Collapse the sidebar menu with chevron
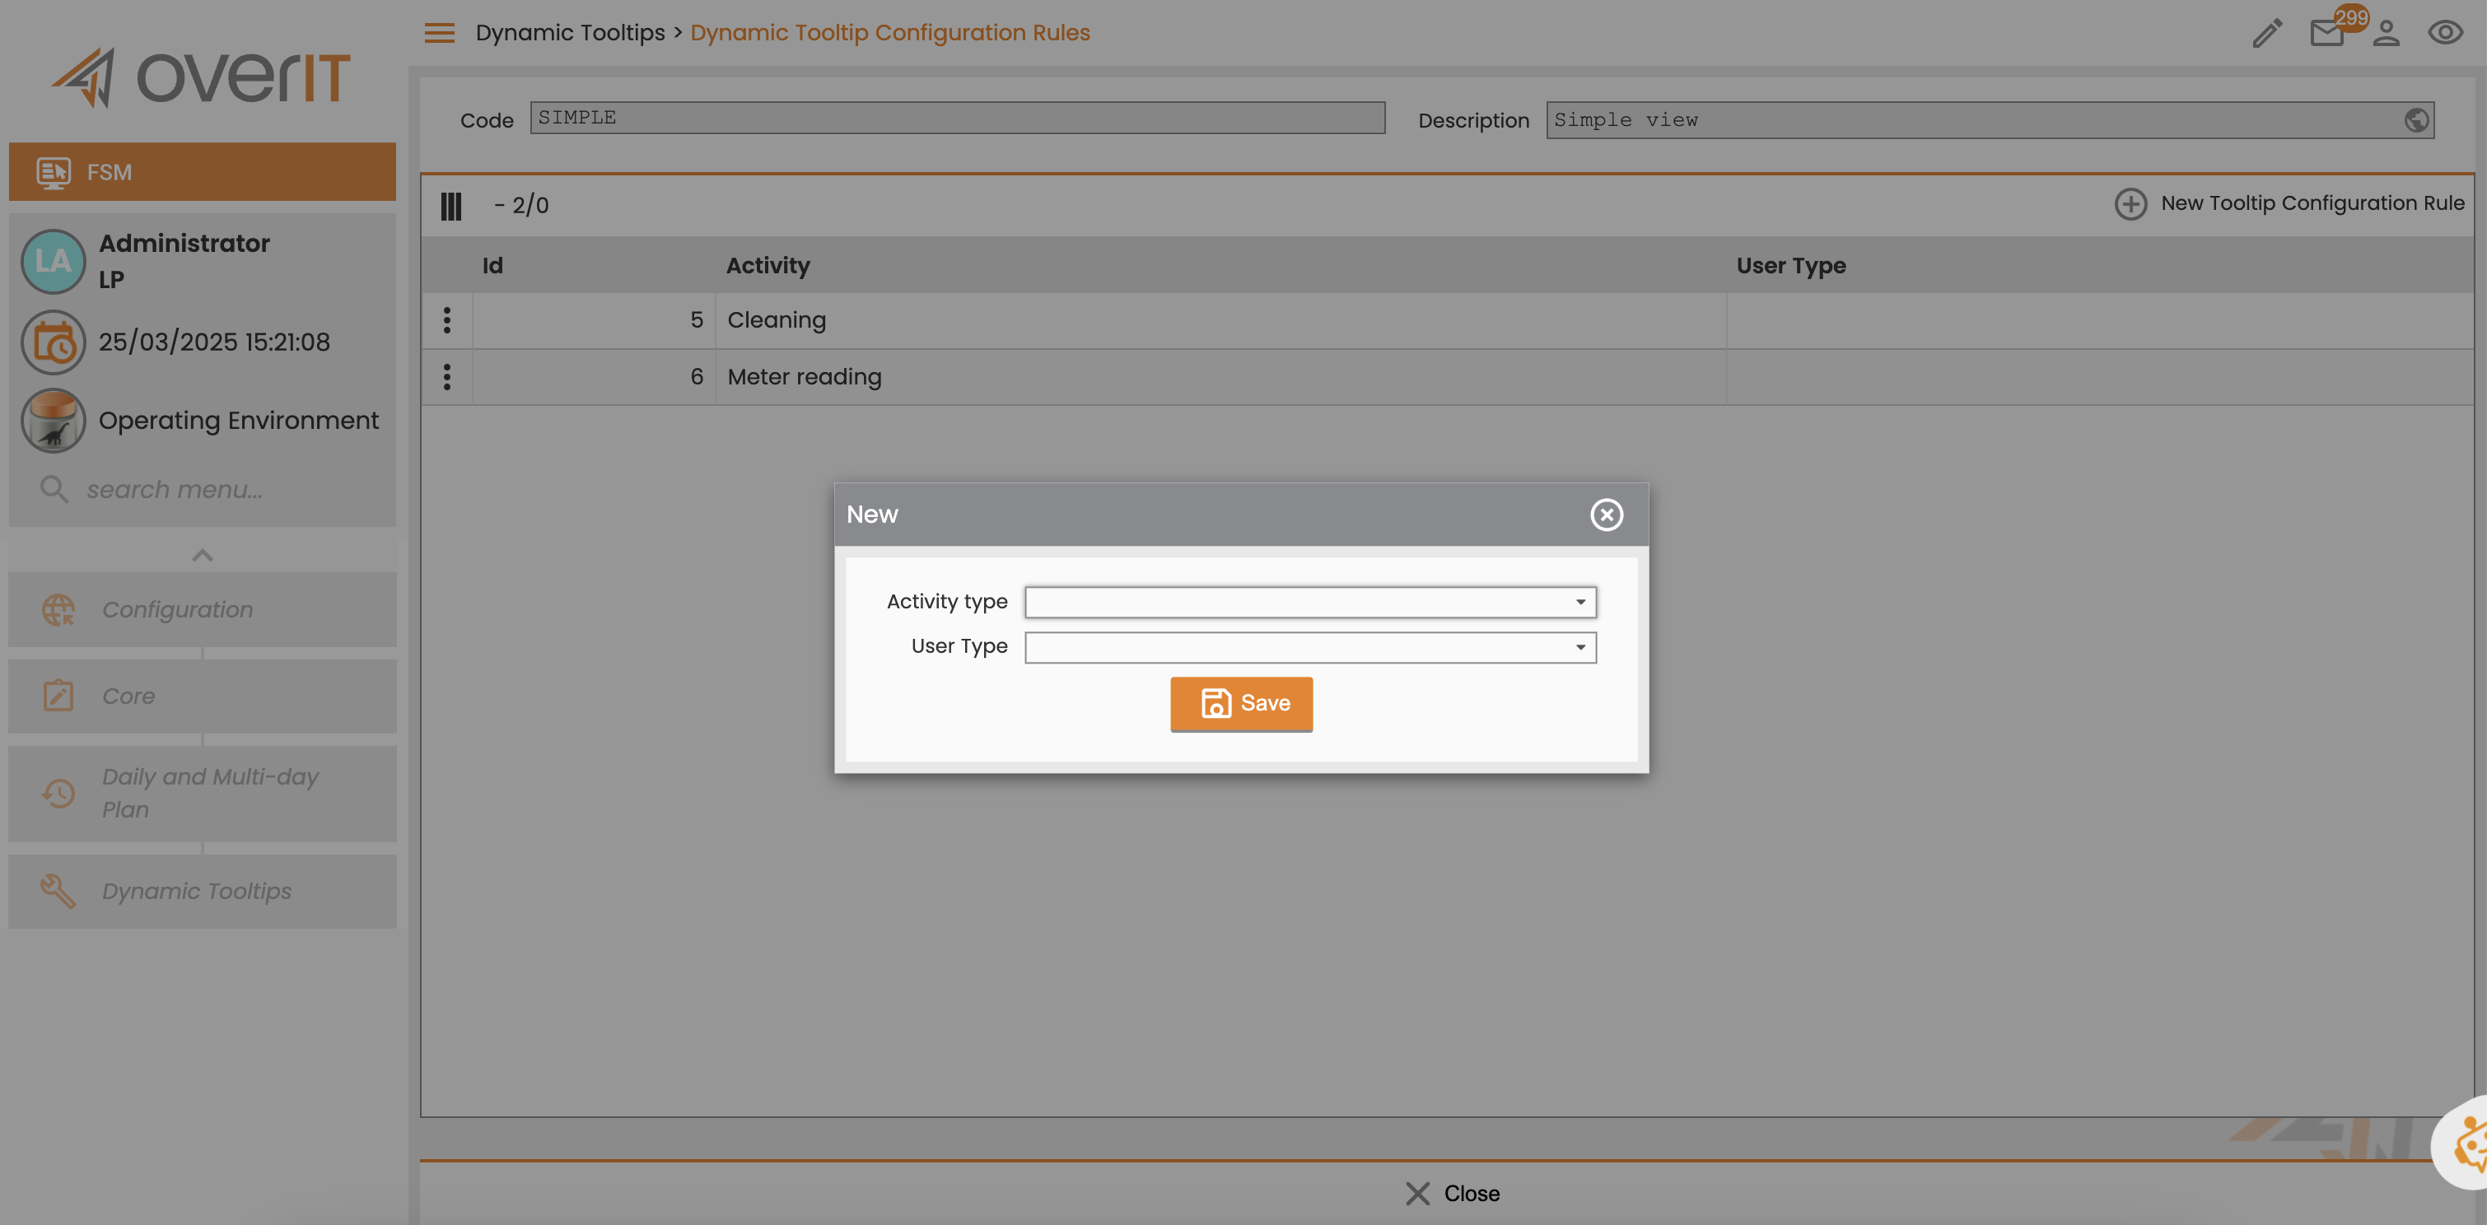The image size is (2487, 1225). [202, 555]
